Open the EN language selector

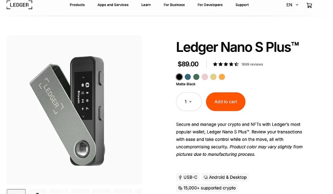[x=292, y=5]
